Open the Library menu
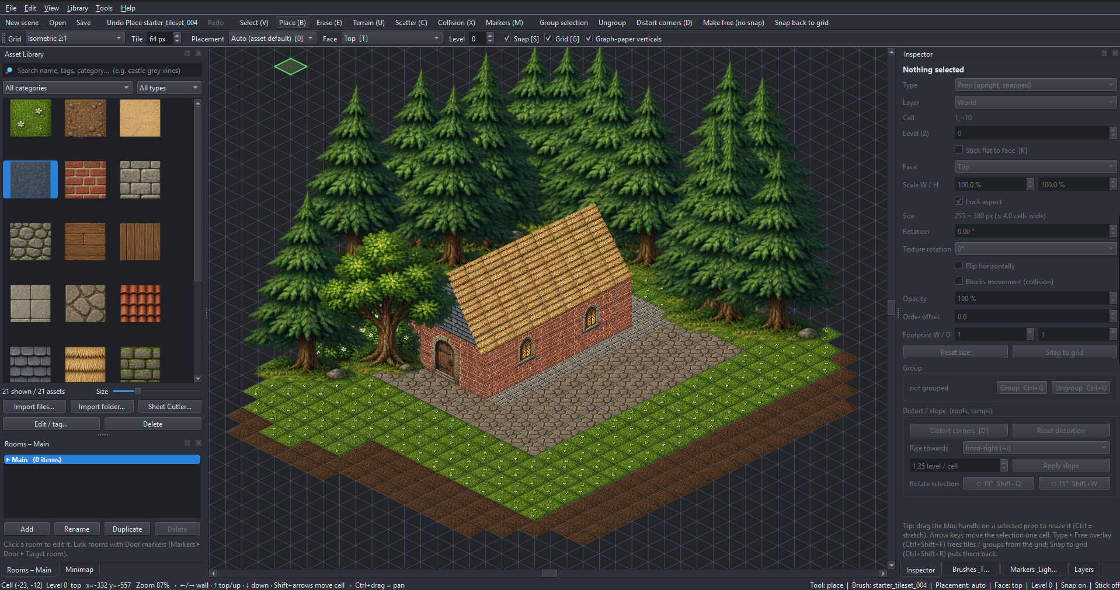 (77, 8)
